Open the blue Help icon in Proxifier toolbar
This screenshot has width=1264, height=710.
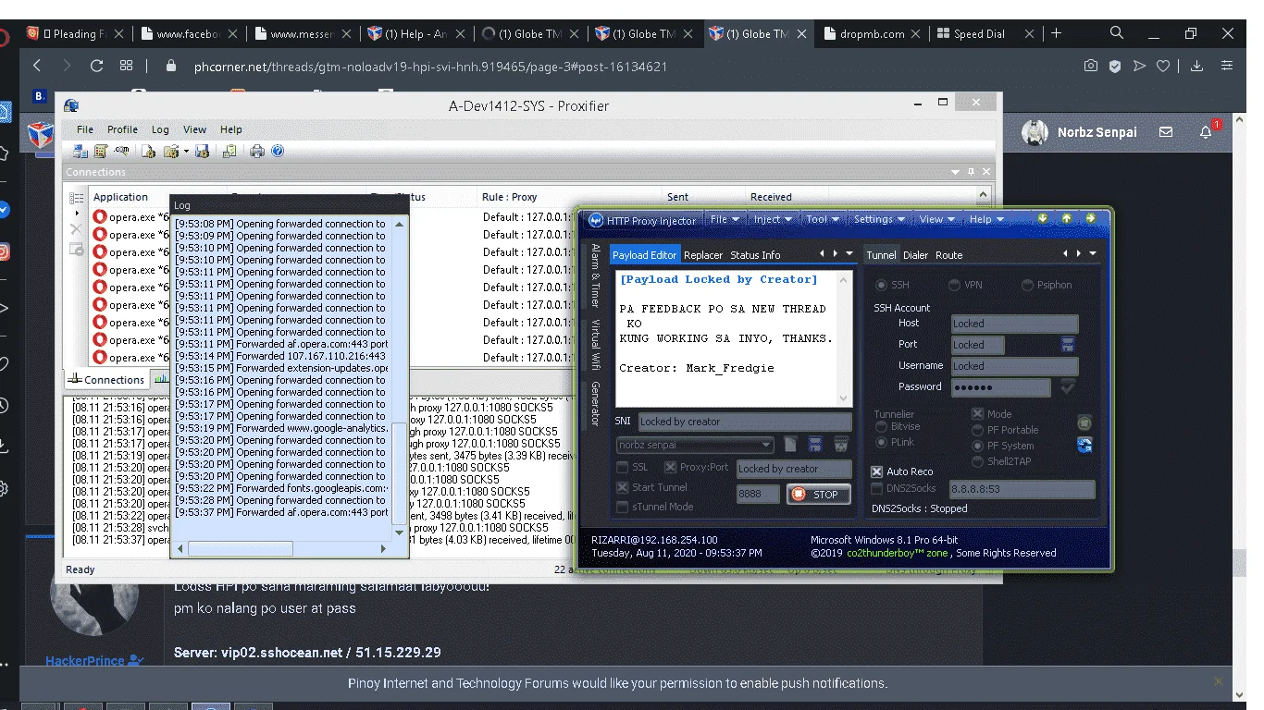pyautogui.click(x=277, y=151)
